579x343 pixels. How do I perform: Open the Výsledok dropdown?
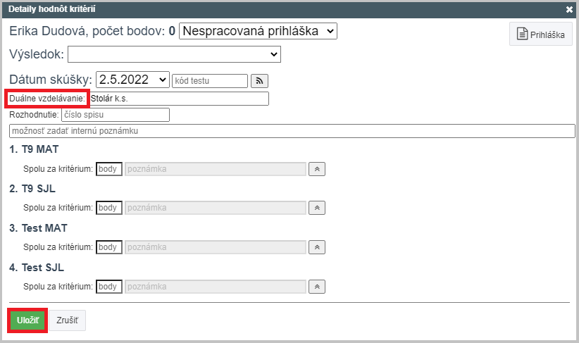pos(174,54)
